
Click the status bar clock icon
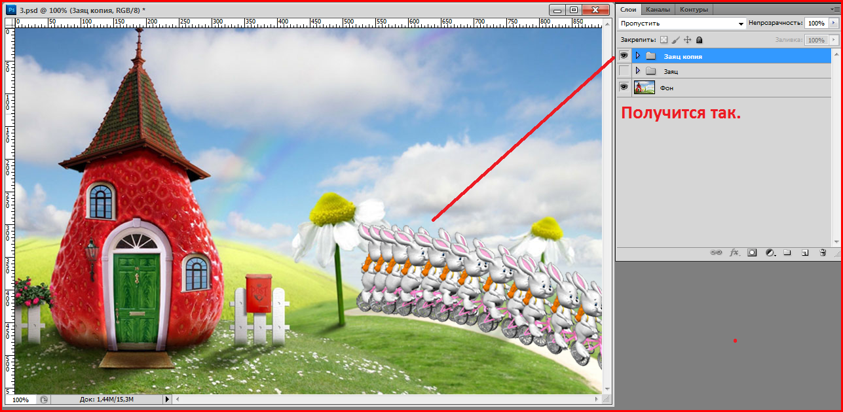pos(44,399)
